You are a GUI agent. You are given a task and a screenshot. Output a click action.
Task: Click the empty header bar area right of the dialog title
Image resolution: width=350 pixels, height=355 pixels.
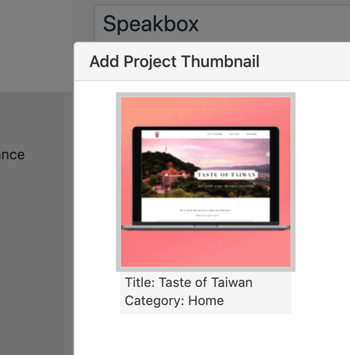click(308, 62)
